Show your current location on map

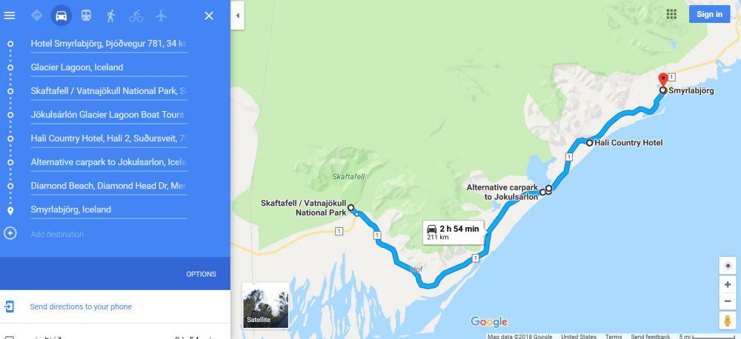coord(728,265)
